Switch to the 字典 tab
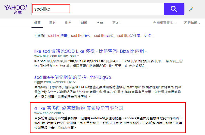This screenshot has height=135, width=205. pos(100,23)
